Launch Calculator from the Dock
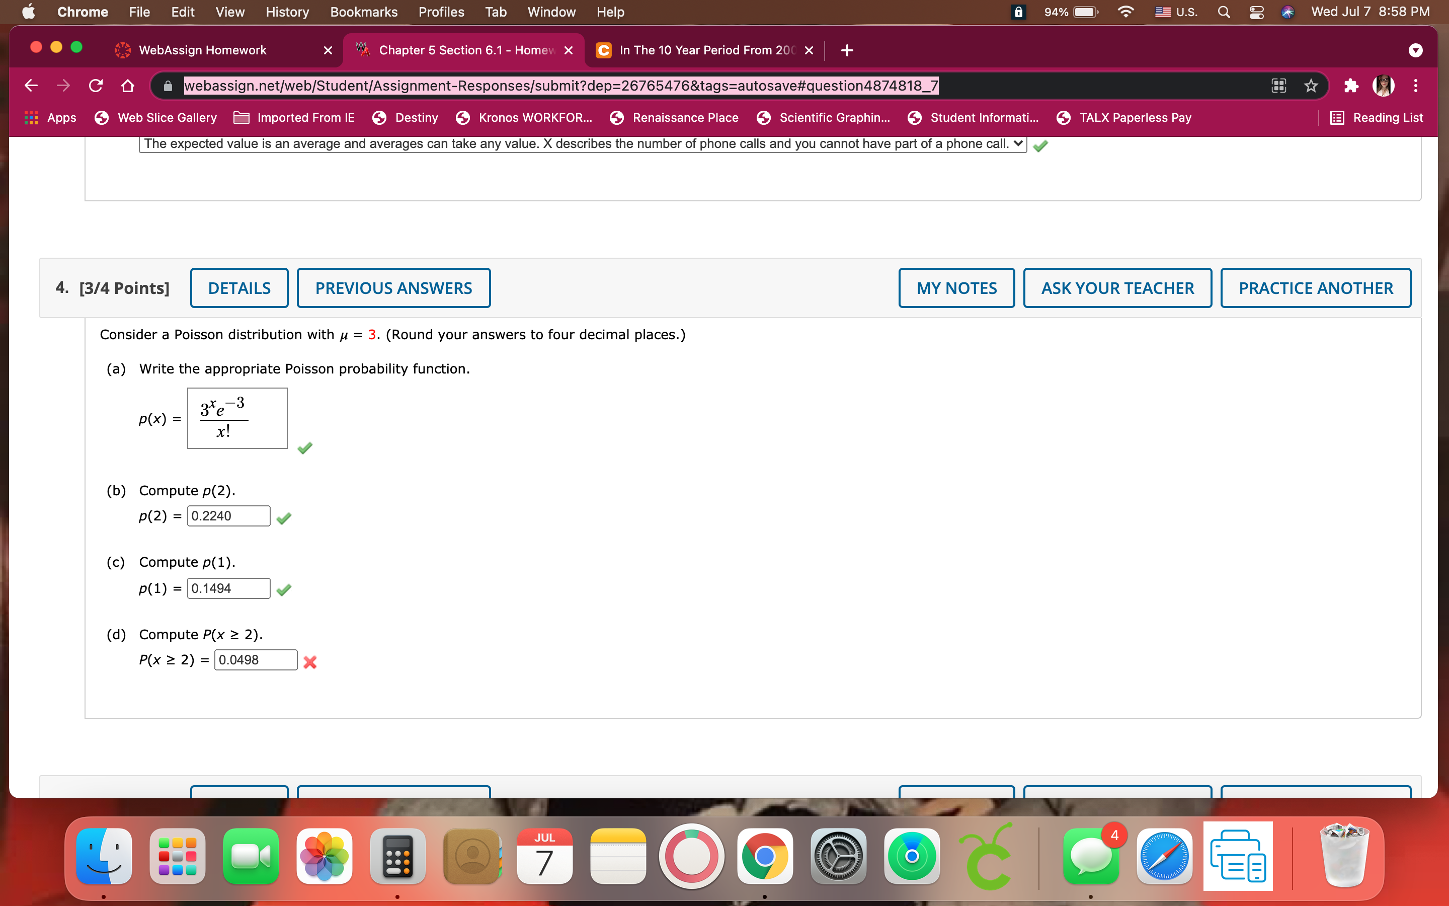 click(x=397, y=856)
